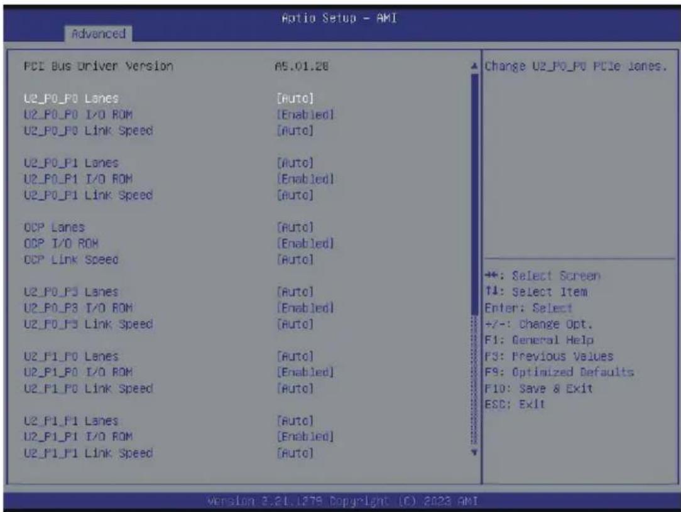Toggle U2_P0_P0 I/O ROM Enabled value

pyautogui.click(x=305, y=114)
